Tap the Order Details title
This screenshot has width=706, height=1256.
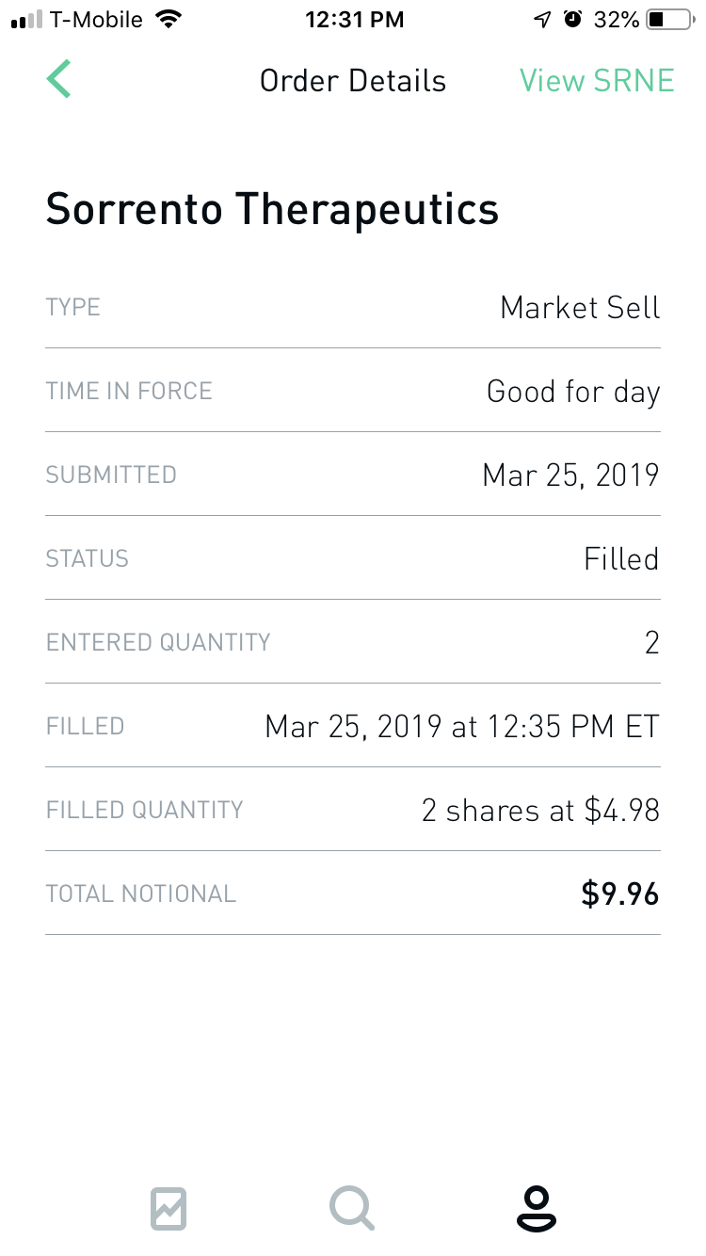353,81
